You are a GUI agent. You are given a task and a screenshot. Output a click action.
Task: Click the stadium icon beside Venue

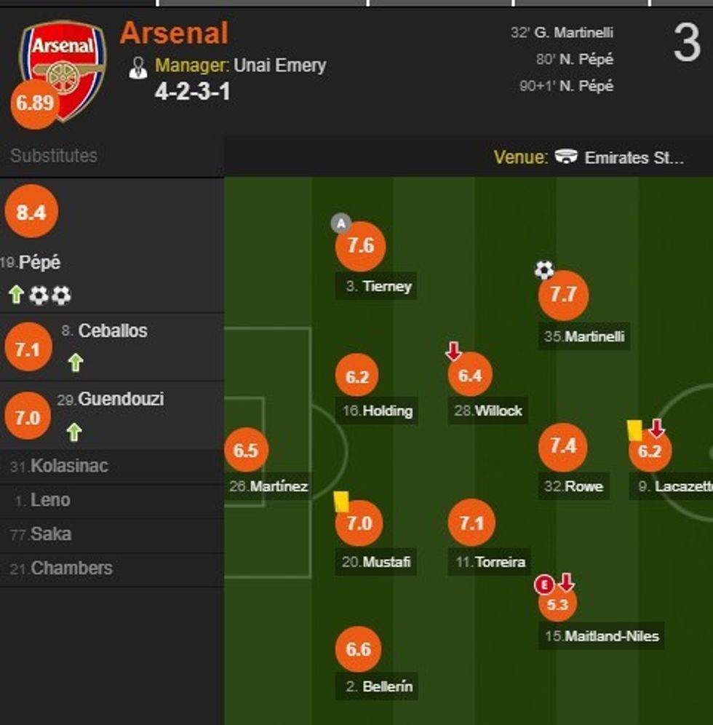566,157
